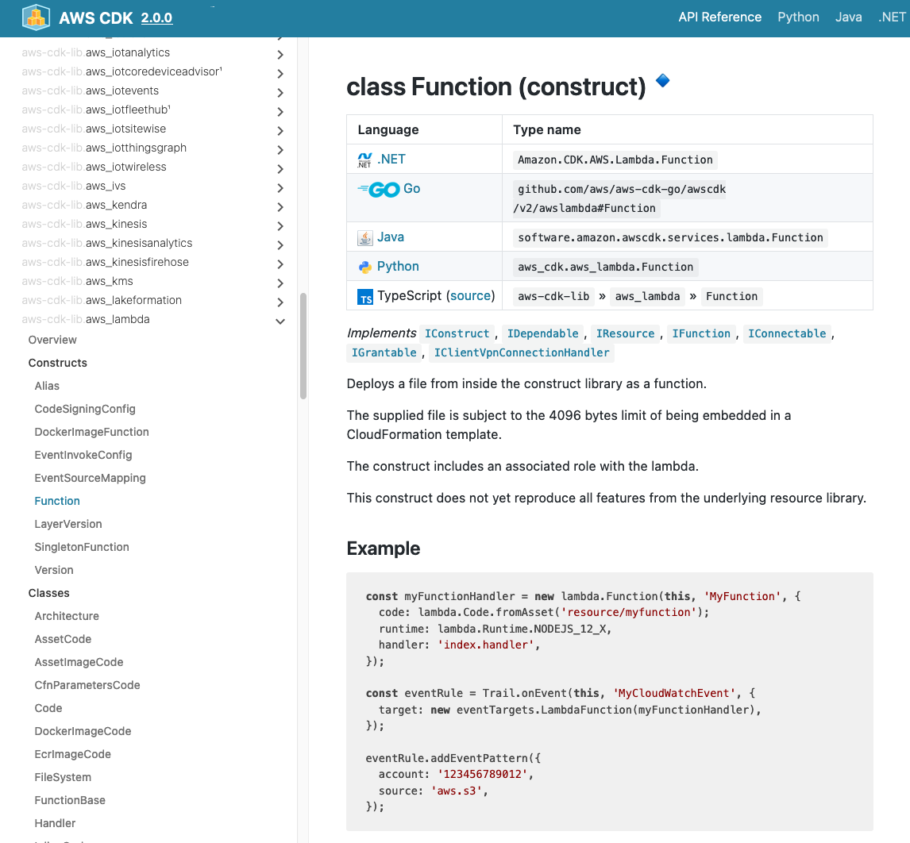The width and height of the screenshot is (910, 843).
Task: Open the Java language link
Action: [x=391, y=237]
